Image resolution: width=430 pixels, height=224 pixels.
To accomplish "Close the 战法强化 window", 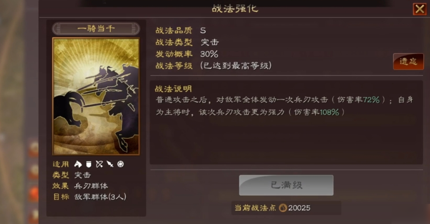I will pos(420,9).
